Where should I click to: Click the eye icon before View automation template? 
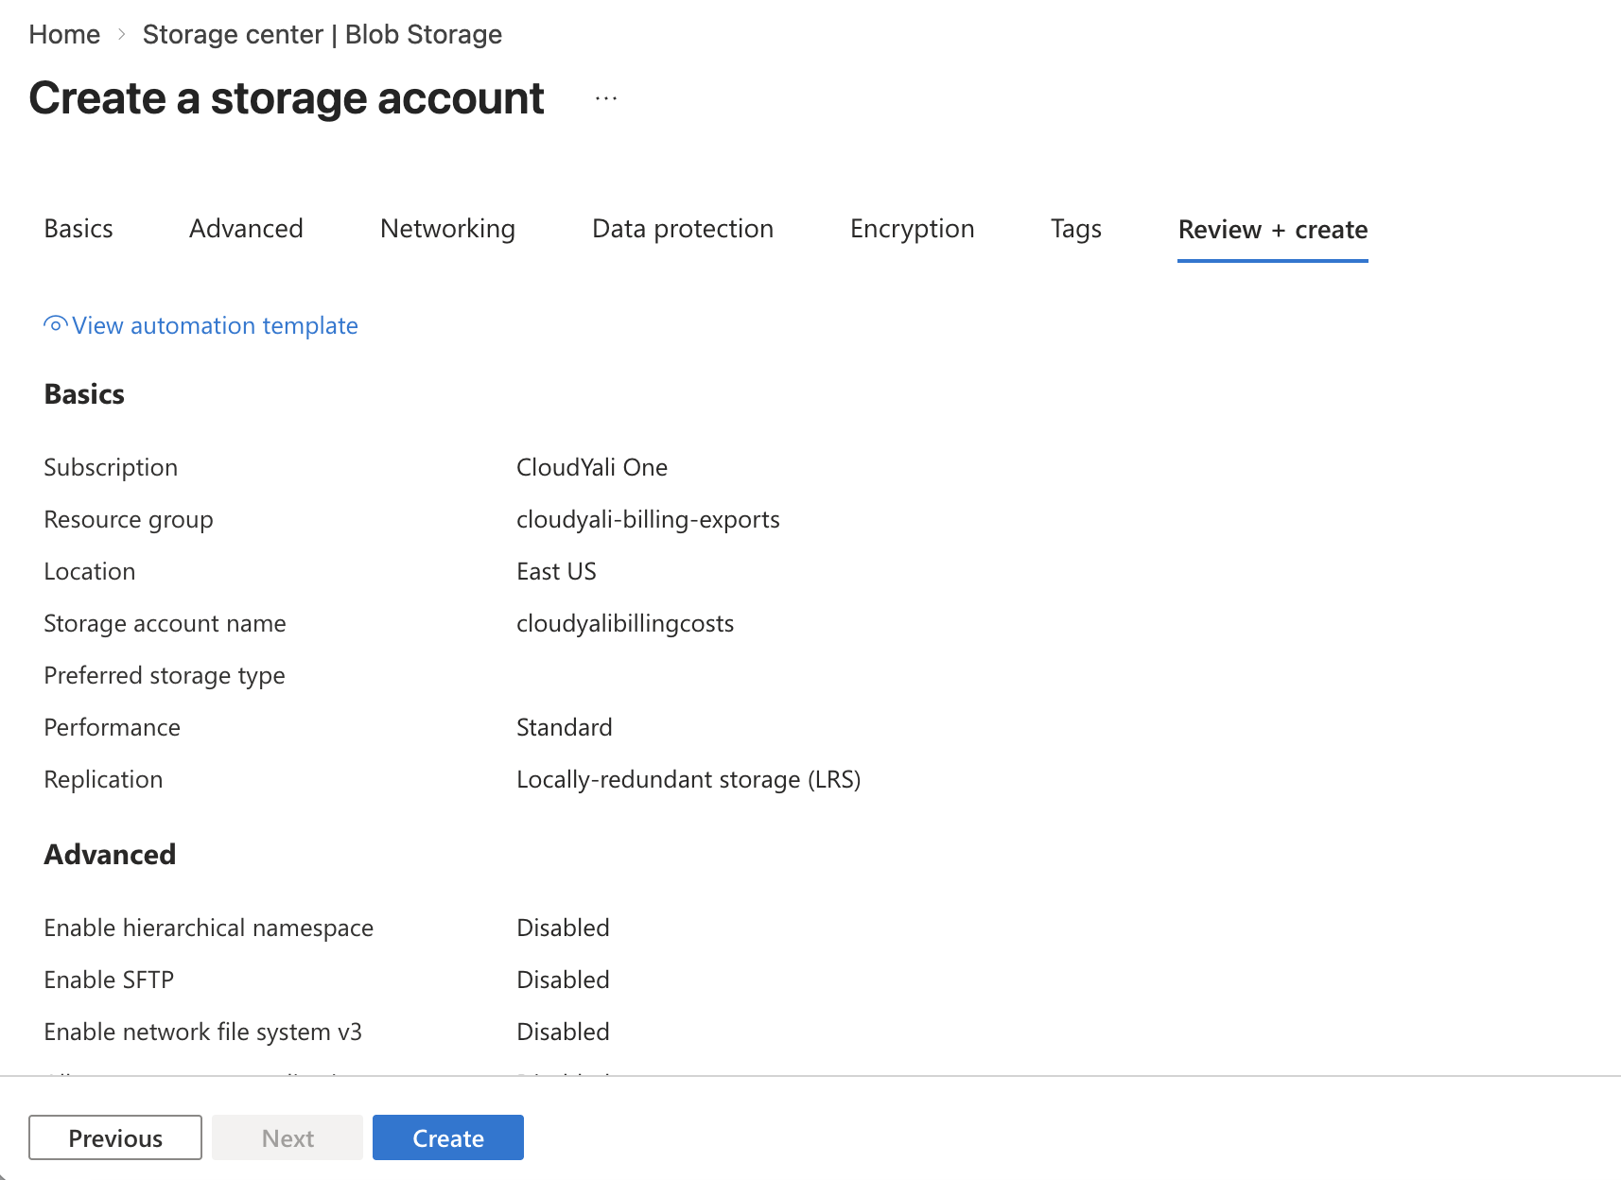point(54,324)
